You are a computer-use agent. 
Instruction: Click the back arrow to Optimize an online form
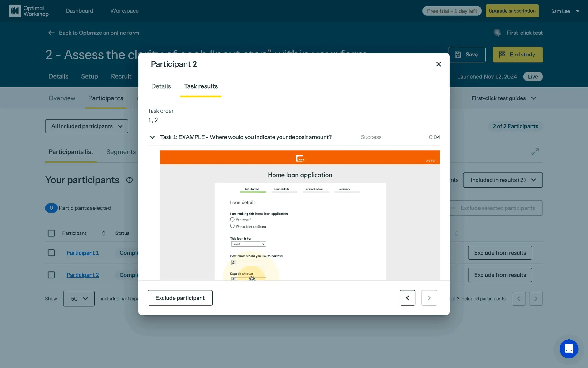(x=51, y=33)
